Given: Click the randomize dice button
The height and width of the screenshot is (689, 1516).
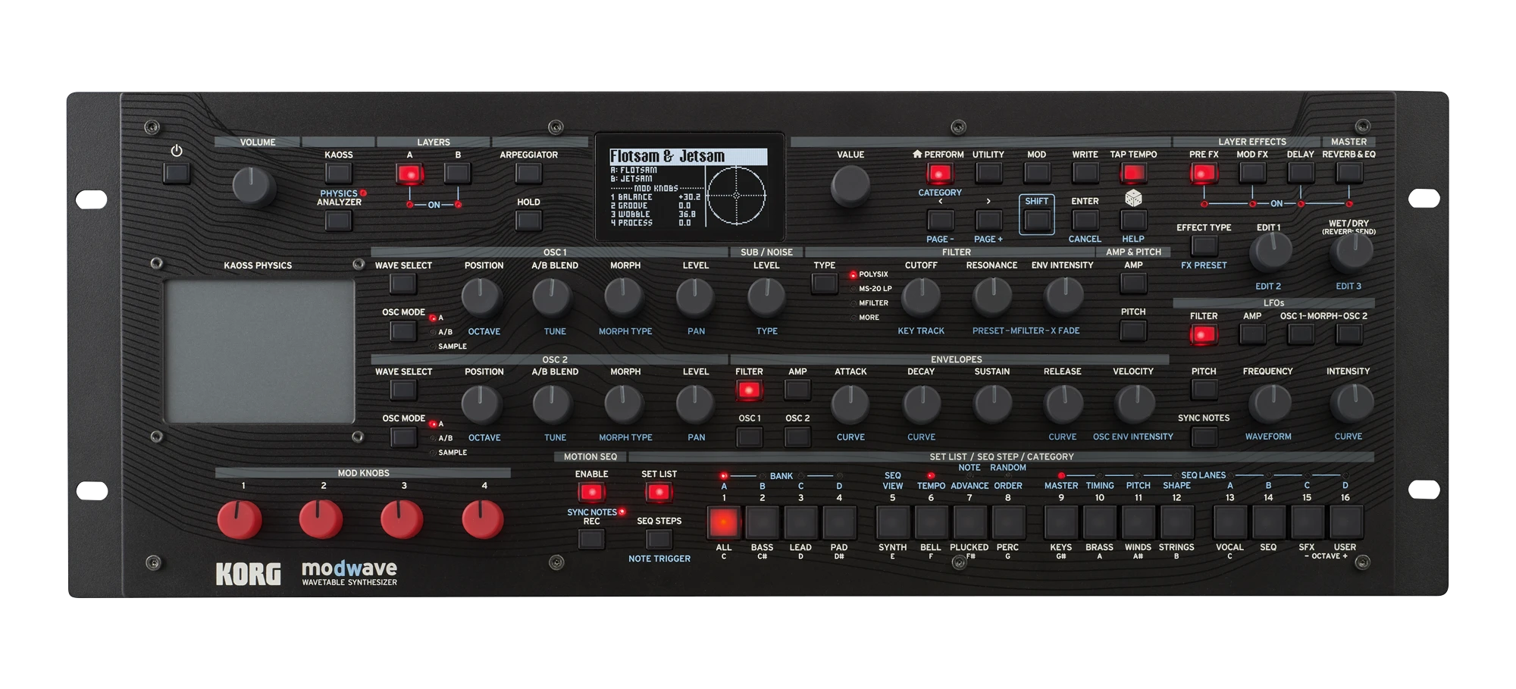Looking at the screenshot, I should [1133, 199].
